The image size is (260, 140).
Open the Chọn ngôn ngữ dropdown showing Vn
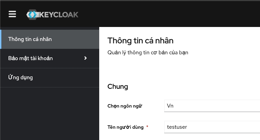click(x=212, y=106)
